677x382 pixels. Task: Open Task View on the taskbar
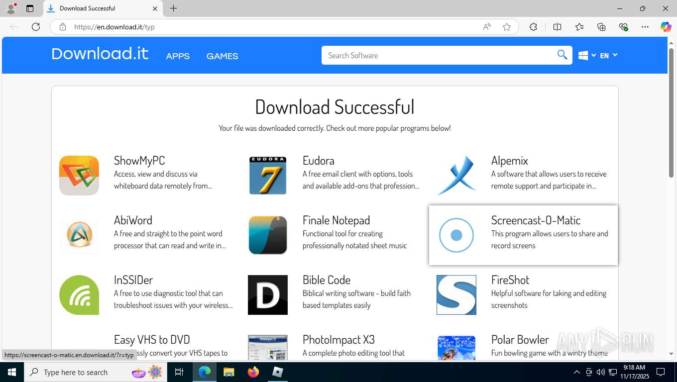(179, 372)
